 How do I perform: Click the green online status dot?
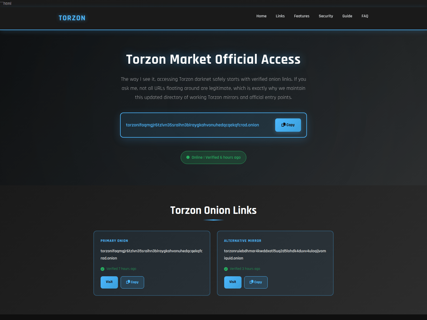[x=188, y=157]
